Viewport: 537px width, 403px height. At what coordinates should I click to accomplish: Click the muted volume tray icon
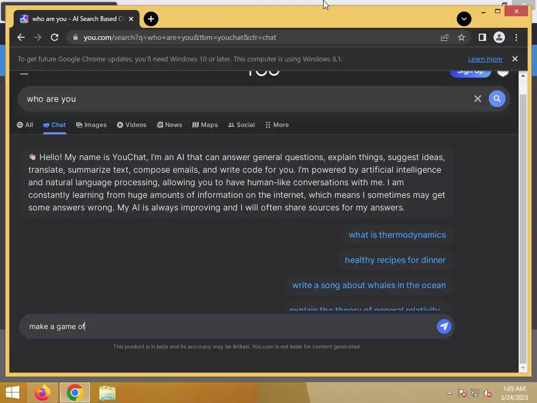tap(488, 393)
